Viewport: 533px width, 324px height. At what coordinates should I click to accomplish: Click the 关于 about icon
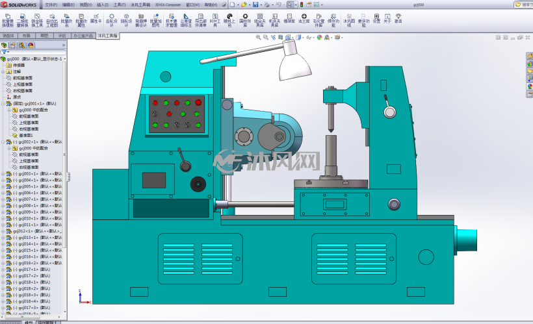pyautogui.click(x=387, y=18)
